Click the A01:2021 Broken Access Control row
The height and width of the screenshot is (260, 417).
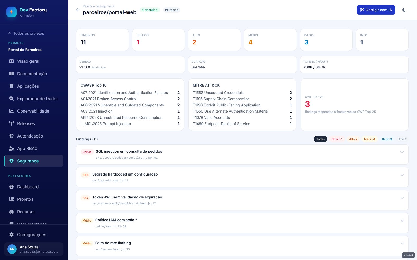point(130,99)
